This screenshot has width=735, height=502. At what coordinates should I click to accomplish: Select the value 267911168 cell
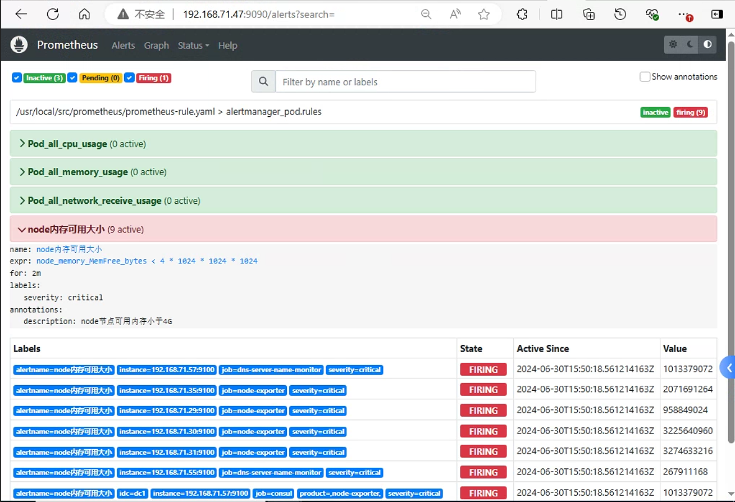point(688,472)
